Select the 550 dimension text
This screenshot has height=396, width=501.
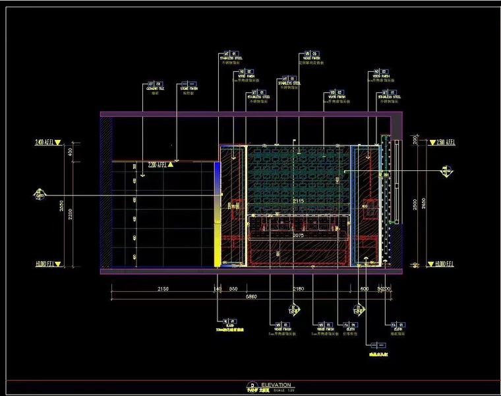coord(233,289)
